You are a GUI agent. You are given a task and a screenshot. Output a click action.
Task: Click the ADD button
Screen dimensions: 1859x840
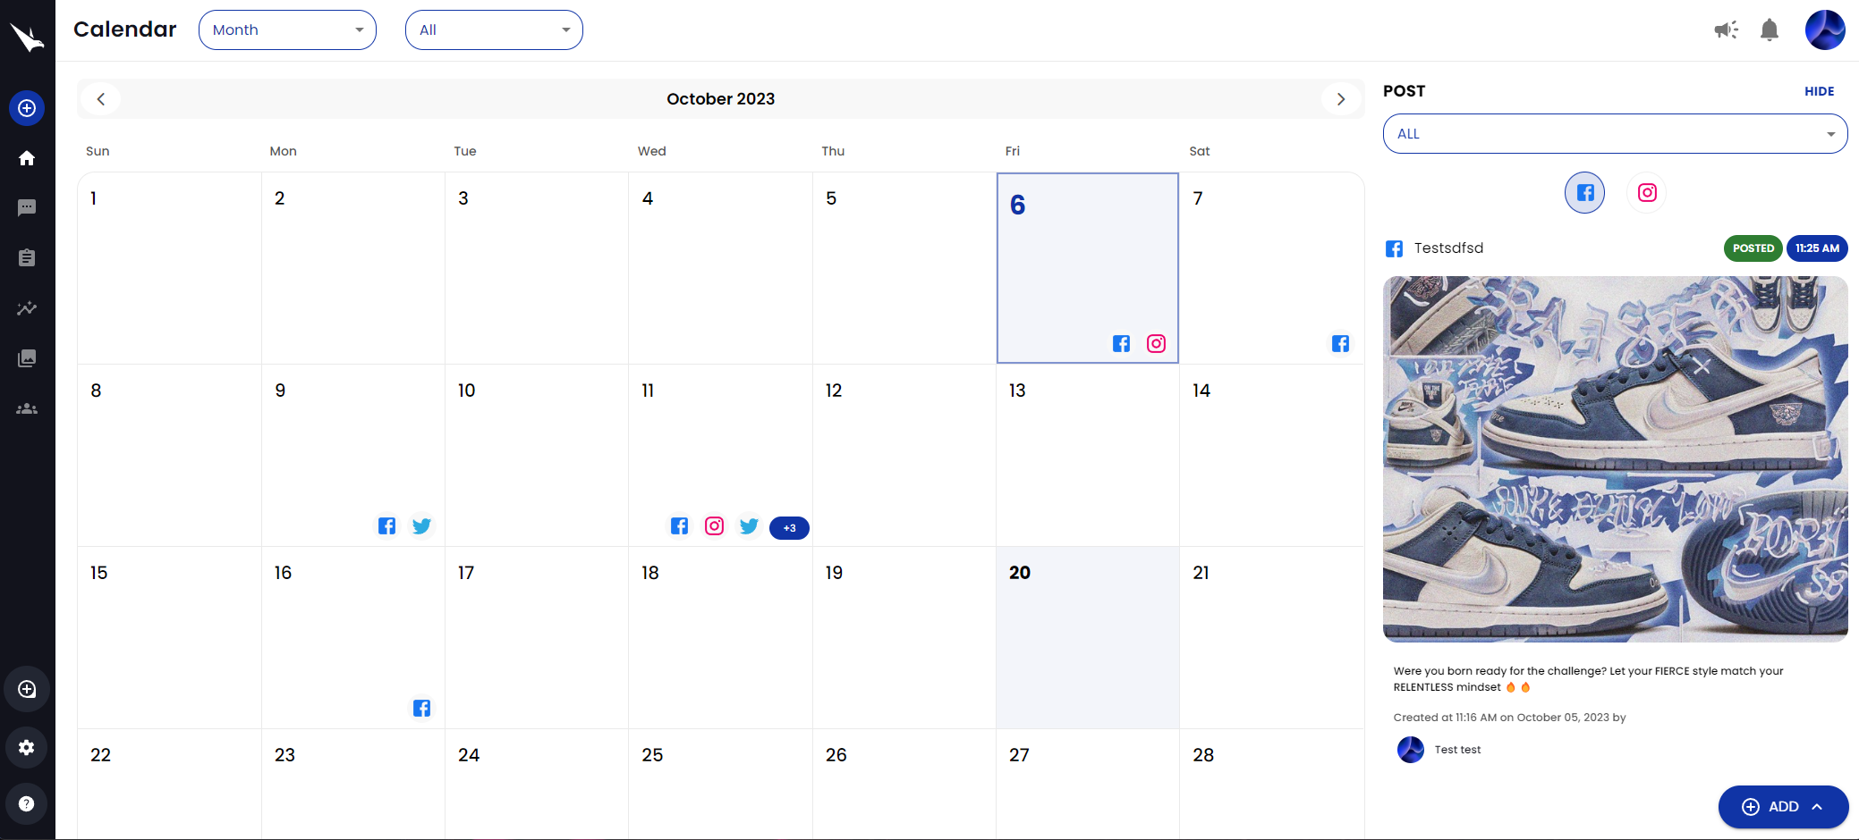(x=1782, y=807)
